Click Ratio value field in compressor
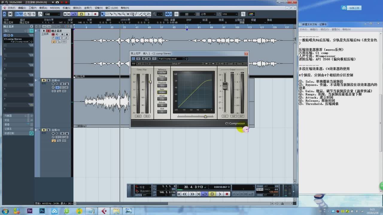383x215 pixels. (162, 92)
